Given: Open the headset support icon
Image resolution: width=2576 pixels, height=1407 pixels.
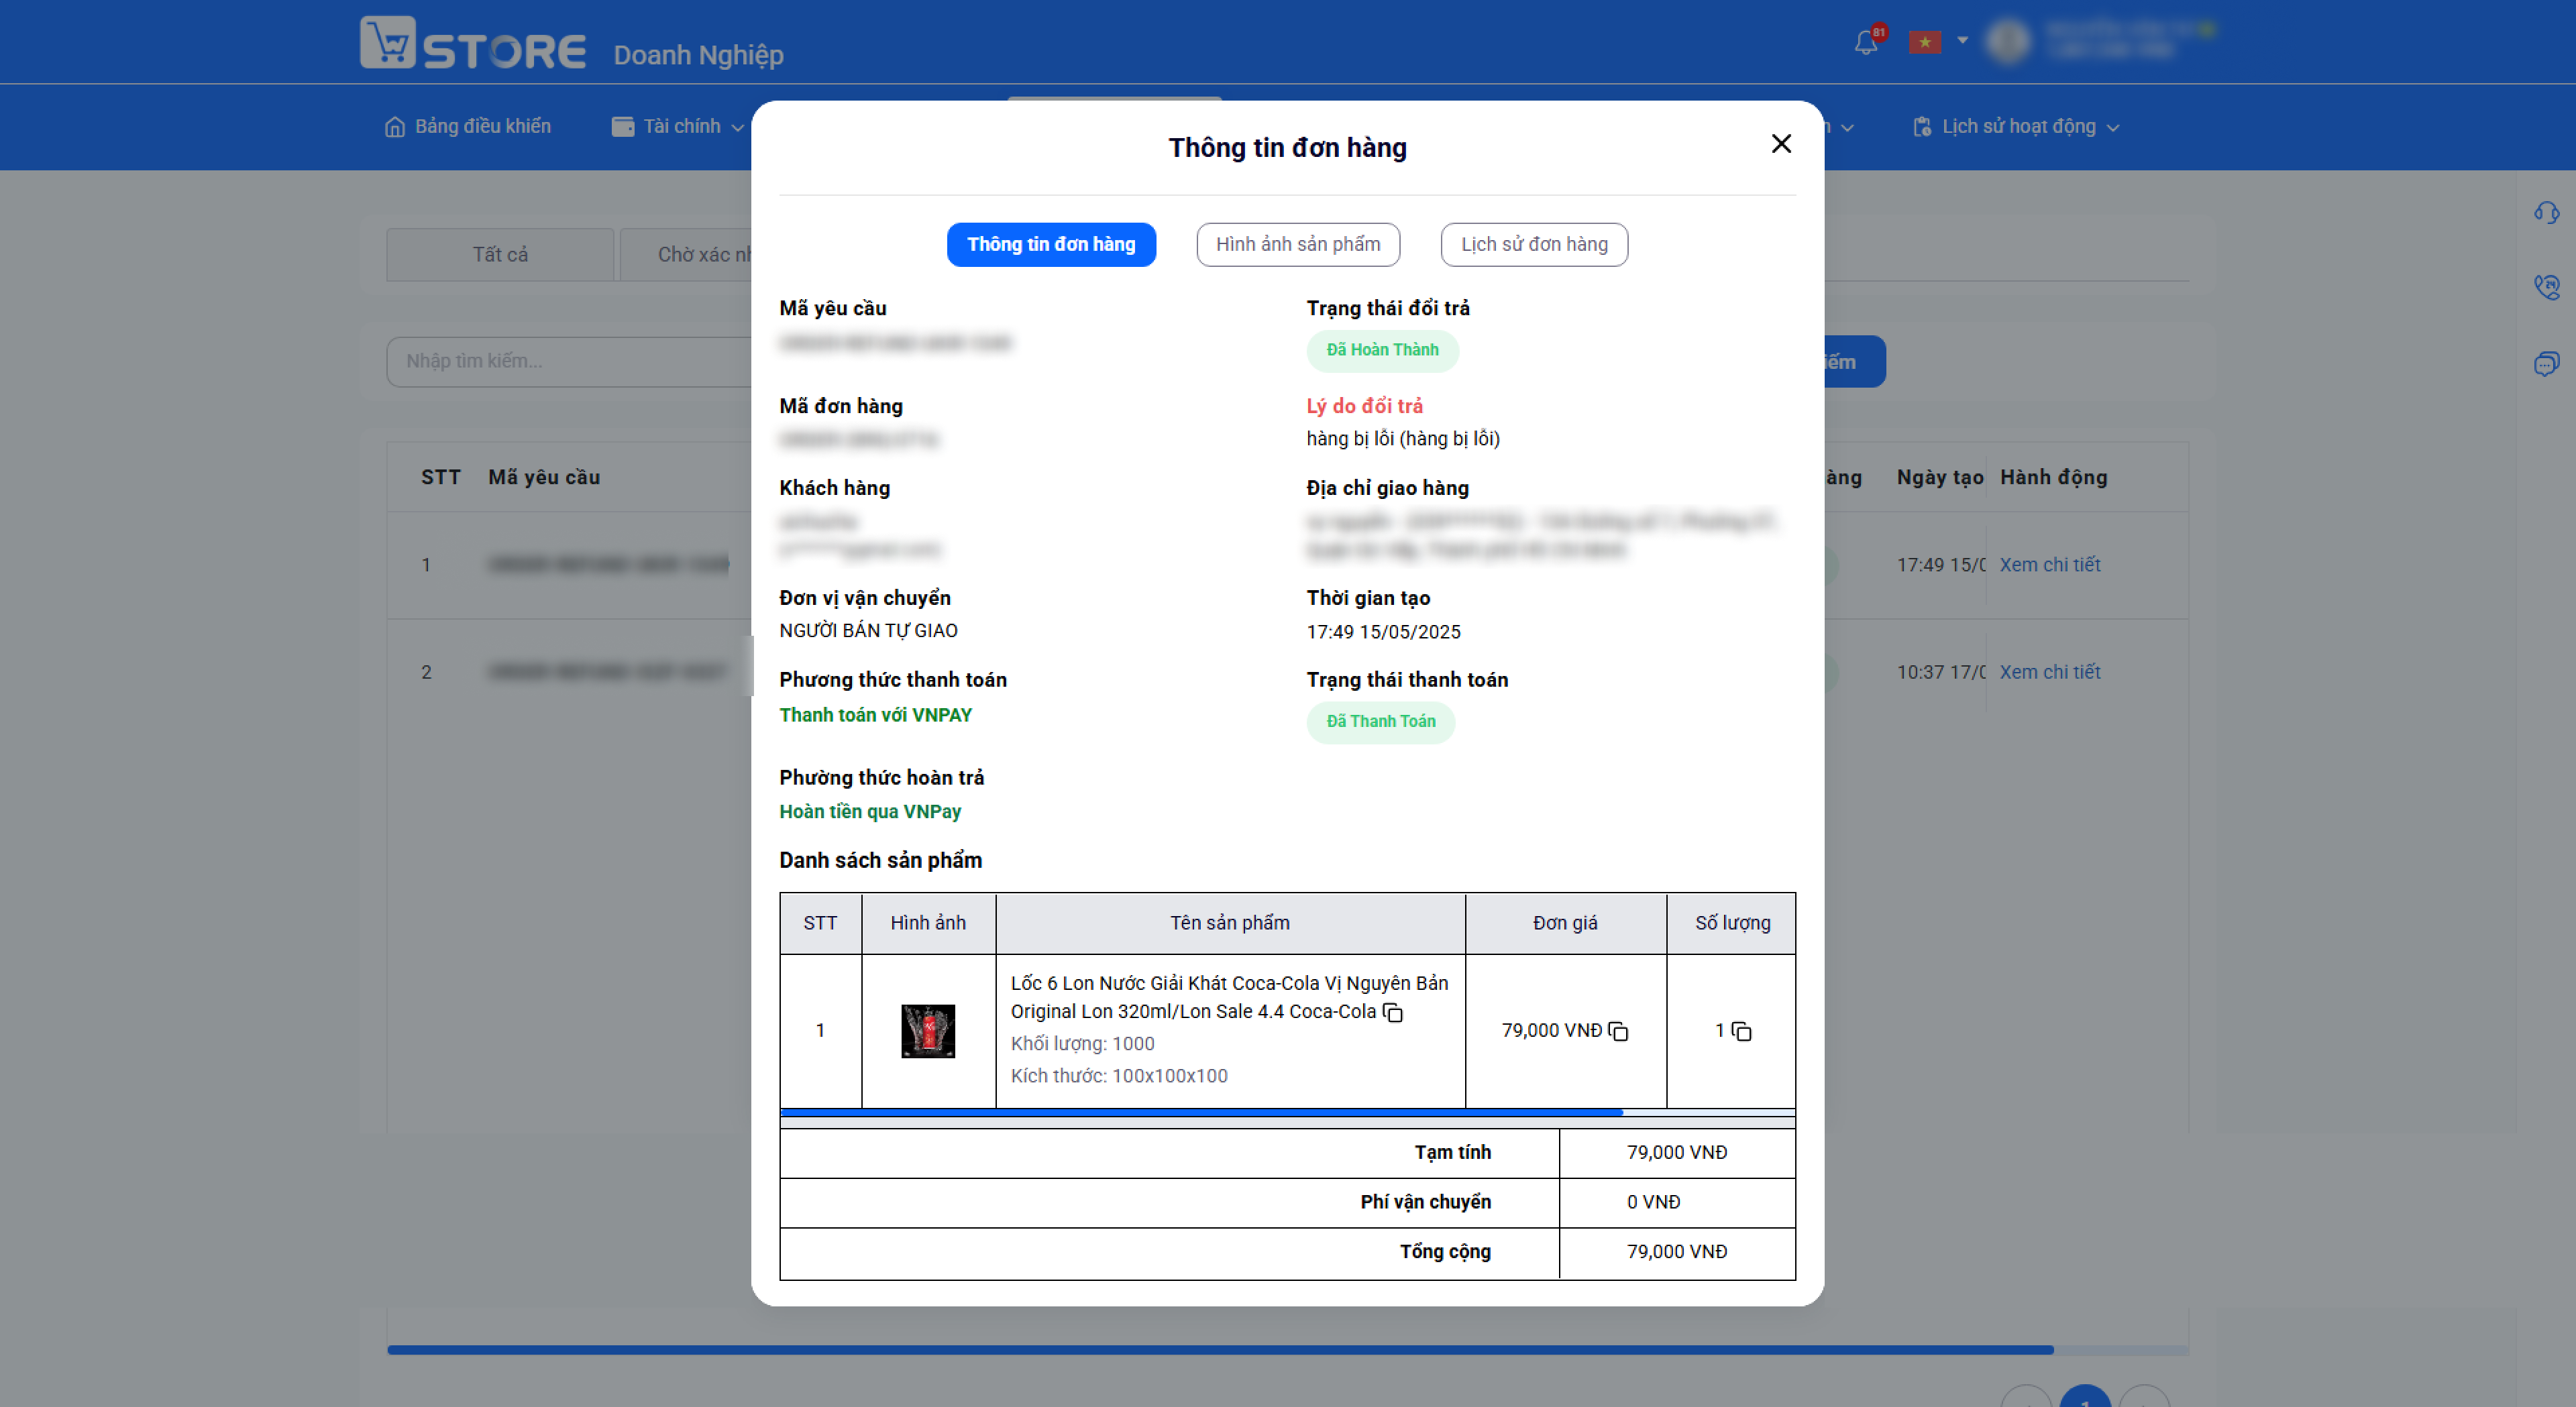Looking at the screenshot, I should 2546,212.
